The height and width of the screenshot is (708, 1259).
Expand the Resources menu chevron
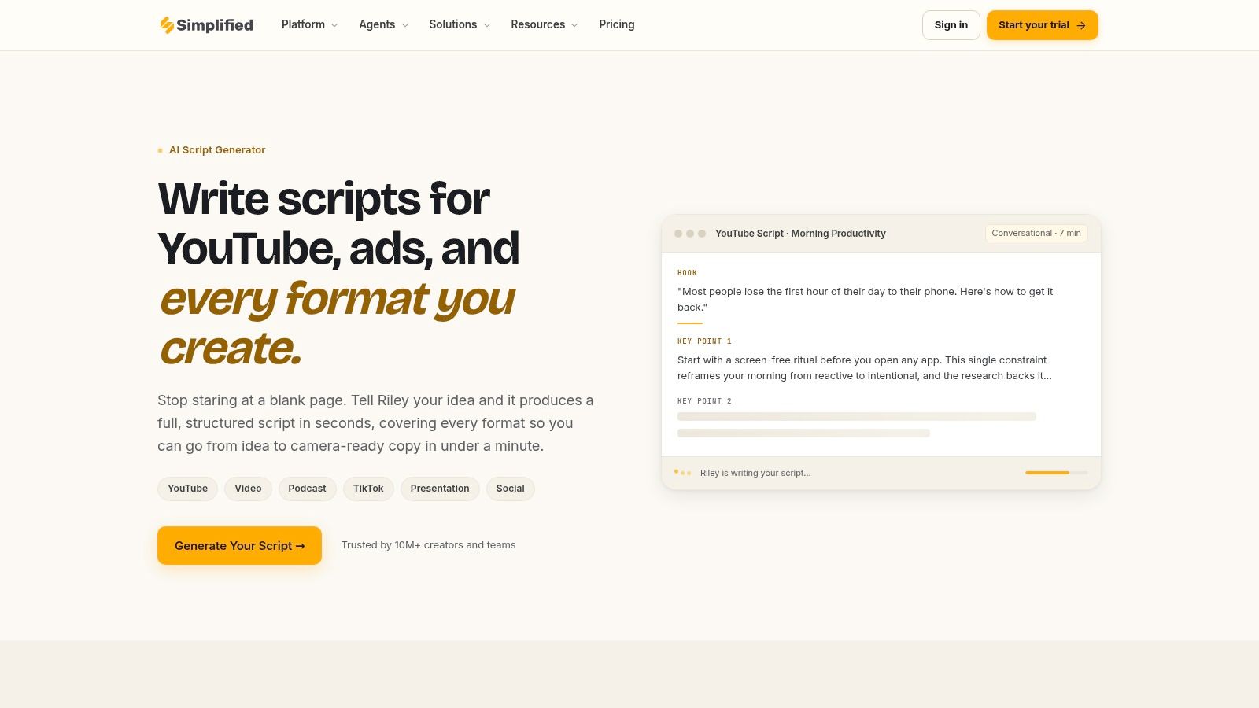574,25
